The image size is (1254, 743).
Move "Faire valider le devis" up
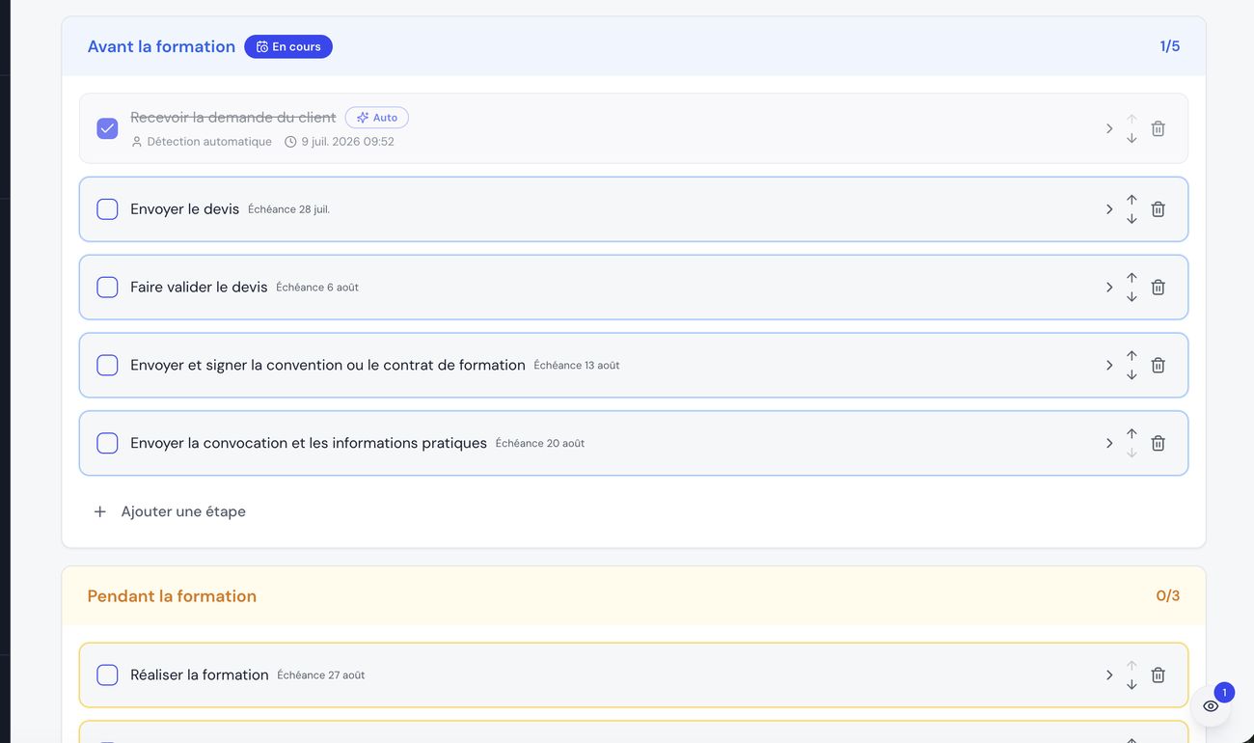pos(1131,278)
